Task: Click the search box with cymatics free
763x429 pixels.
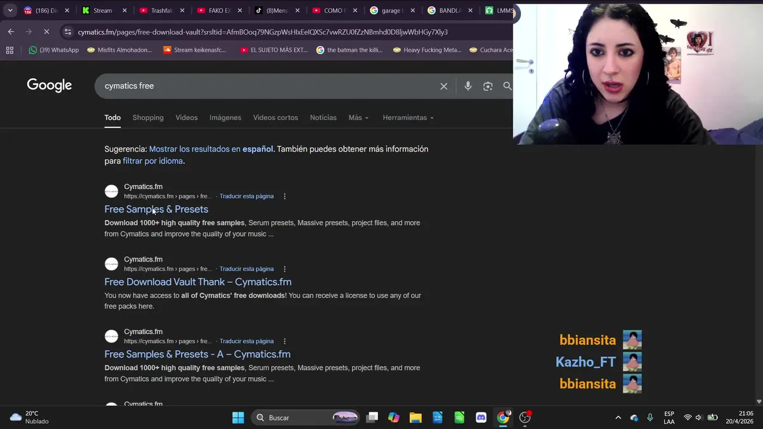Action: (x=268, y=86)
